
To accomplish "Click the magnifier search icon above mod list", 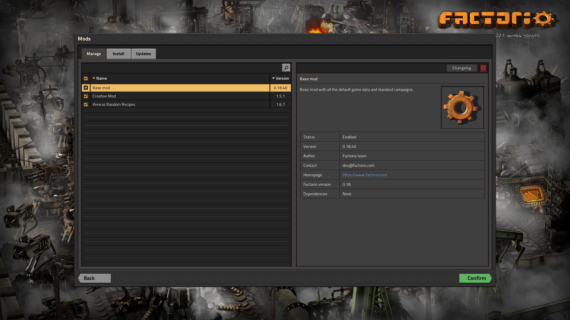I will pyautogui.click(x=286, y=68).
